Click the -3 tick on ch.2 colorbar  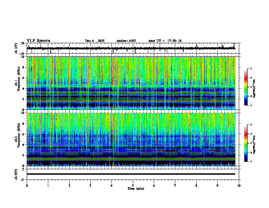coord(251,125)
